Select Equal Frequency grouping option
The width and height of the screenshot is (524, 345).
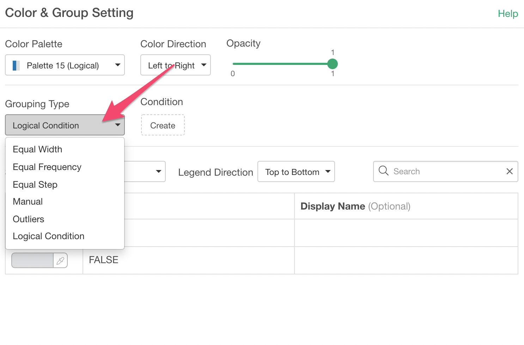(x=47, y=167)
